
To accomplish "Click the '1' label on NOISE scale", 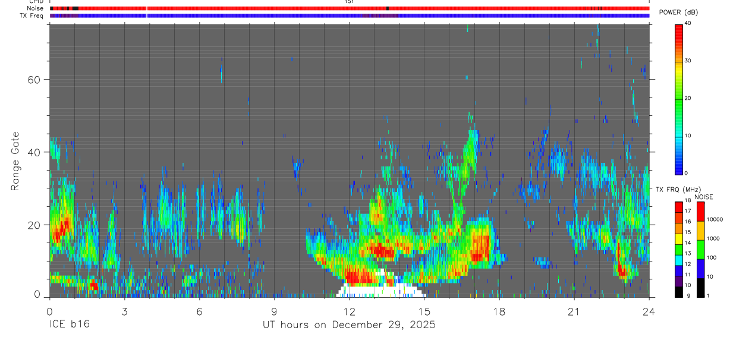I will tap(708, 295).
